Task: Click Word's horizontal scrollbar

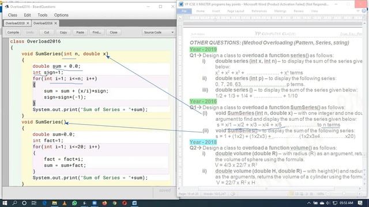Action: 269,189
